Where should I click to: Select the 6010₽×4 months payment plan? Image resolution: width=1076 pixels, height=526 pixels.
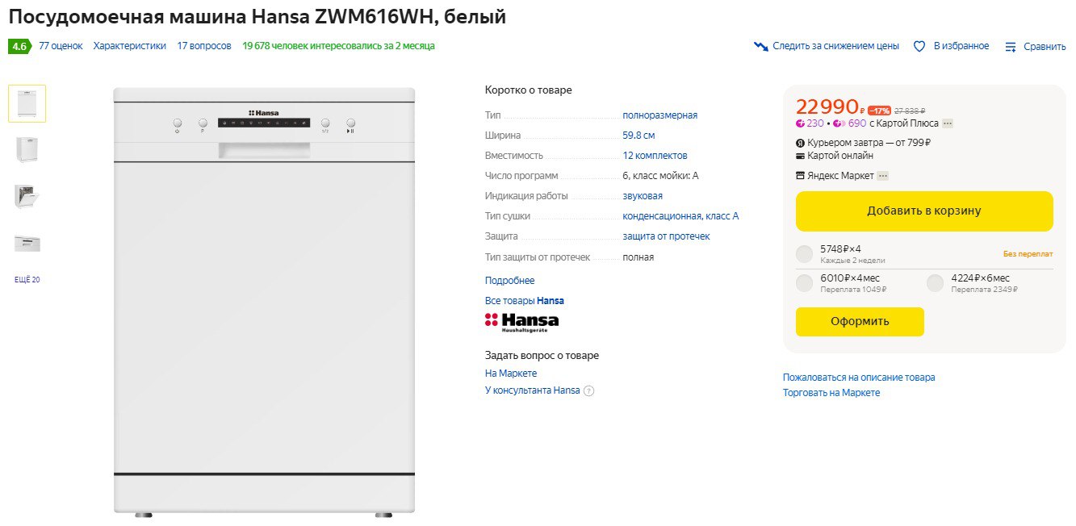[x=804, y=283]
